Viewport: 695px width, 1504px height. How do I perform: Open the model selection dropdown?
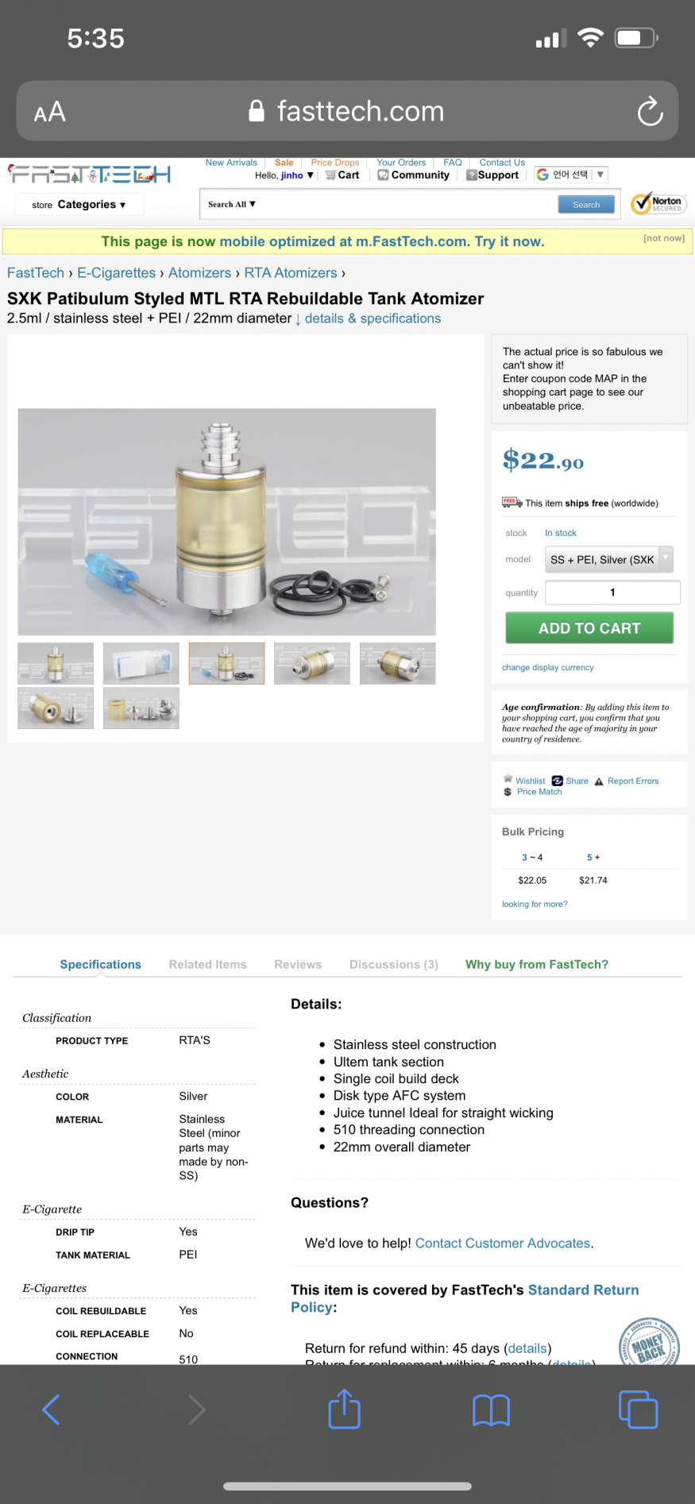[x=609, y=559]
